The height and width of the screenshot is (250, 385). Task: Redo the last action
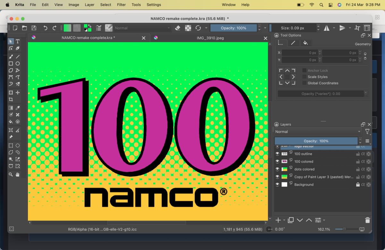point(55,28)
